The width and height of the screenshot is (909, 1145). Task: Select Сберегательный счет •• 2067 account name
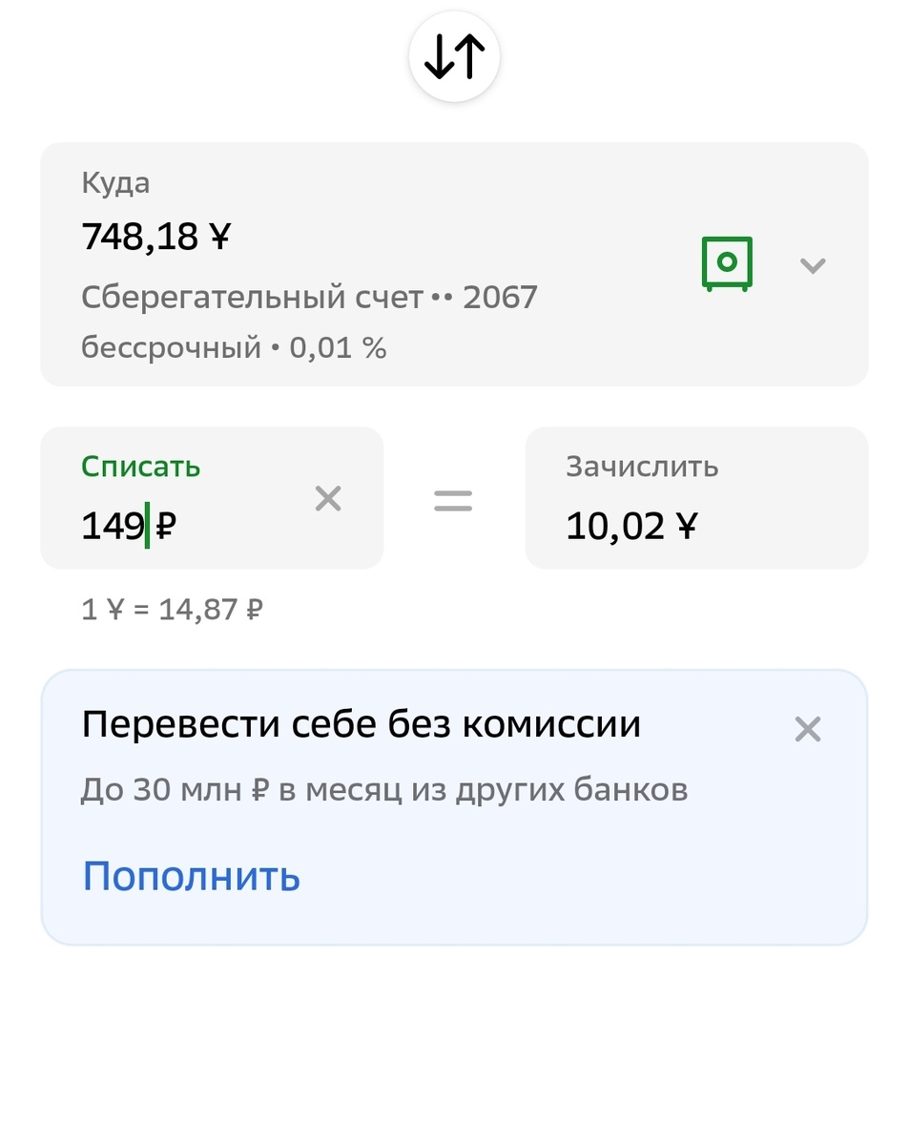[309, 298]
